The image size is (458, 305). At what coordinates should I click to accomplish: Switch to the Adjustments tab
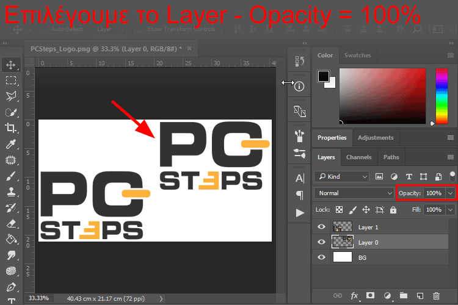(376, 137)
